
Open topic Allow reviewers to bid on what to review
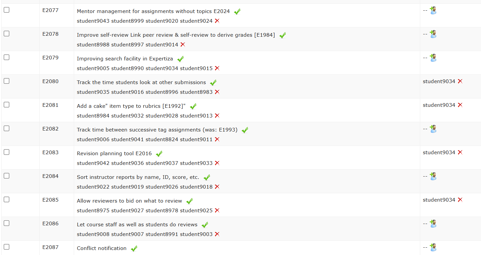tap(130, 201)
